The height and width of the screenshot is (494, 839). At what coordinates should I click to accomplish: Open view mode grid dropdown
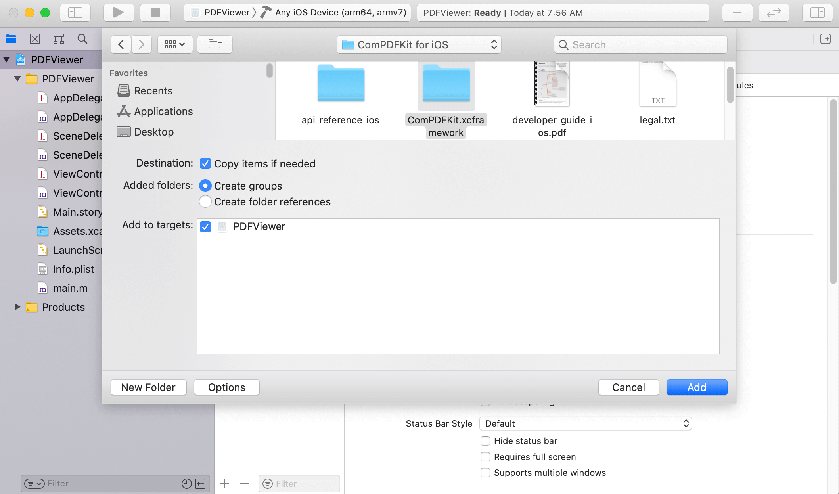(175, 44)
